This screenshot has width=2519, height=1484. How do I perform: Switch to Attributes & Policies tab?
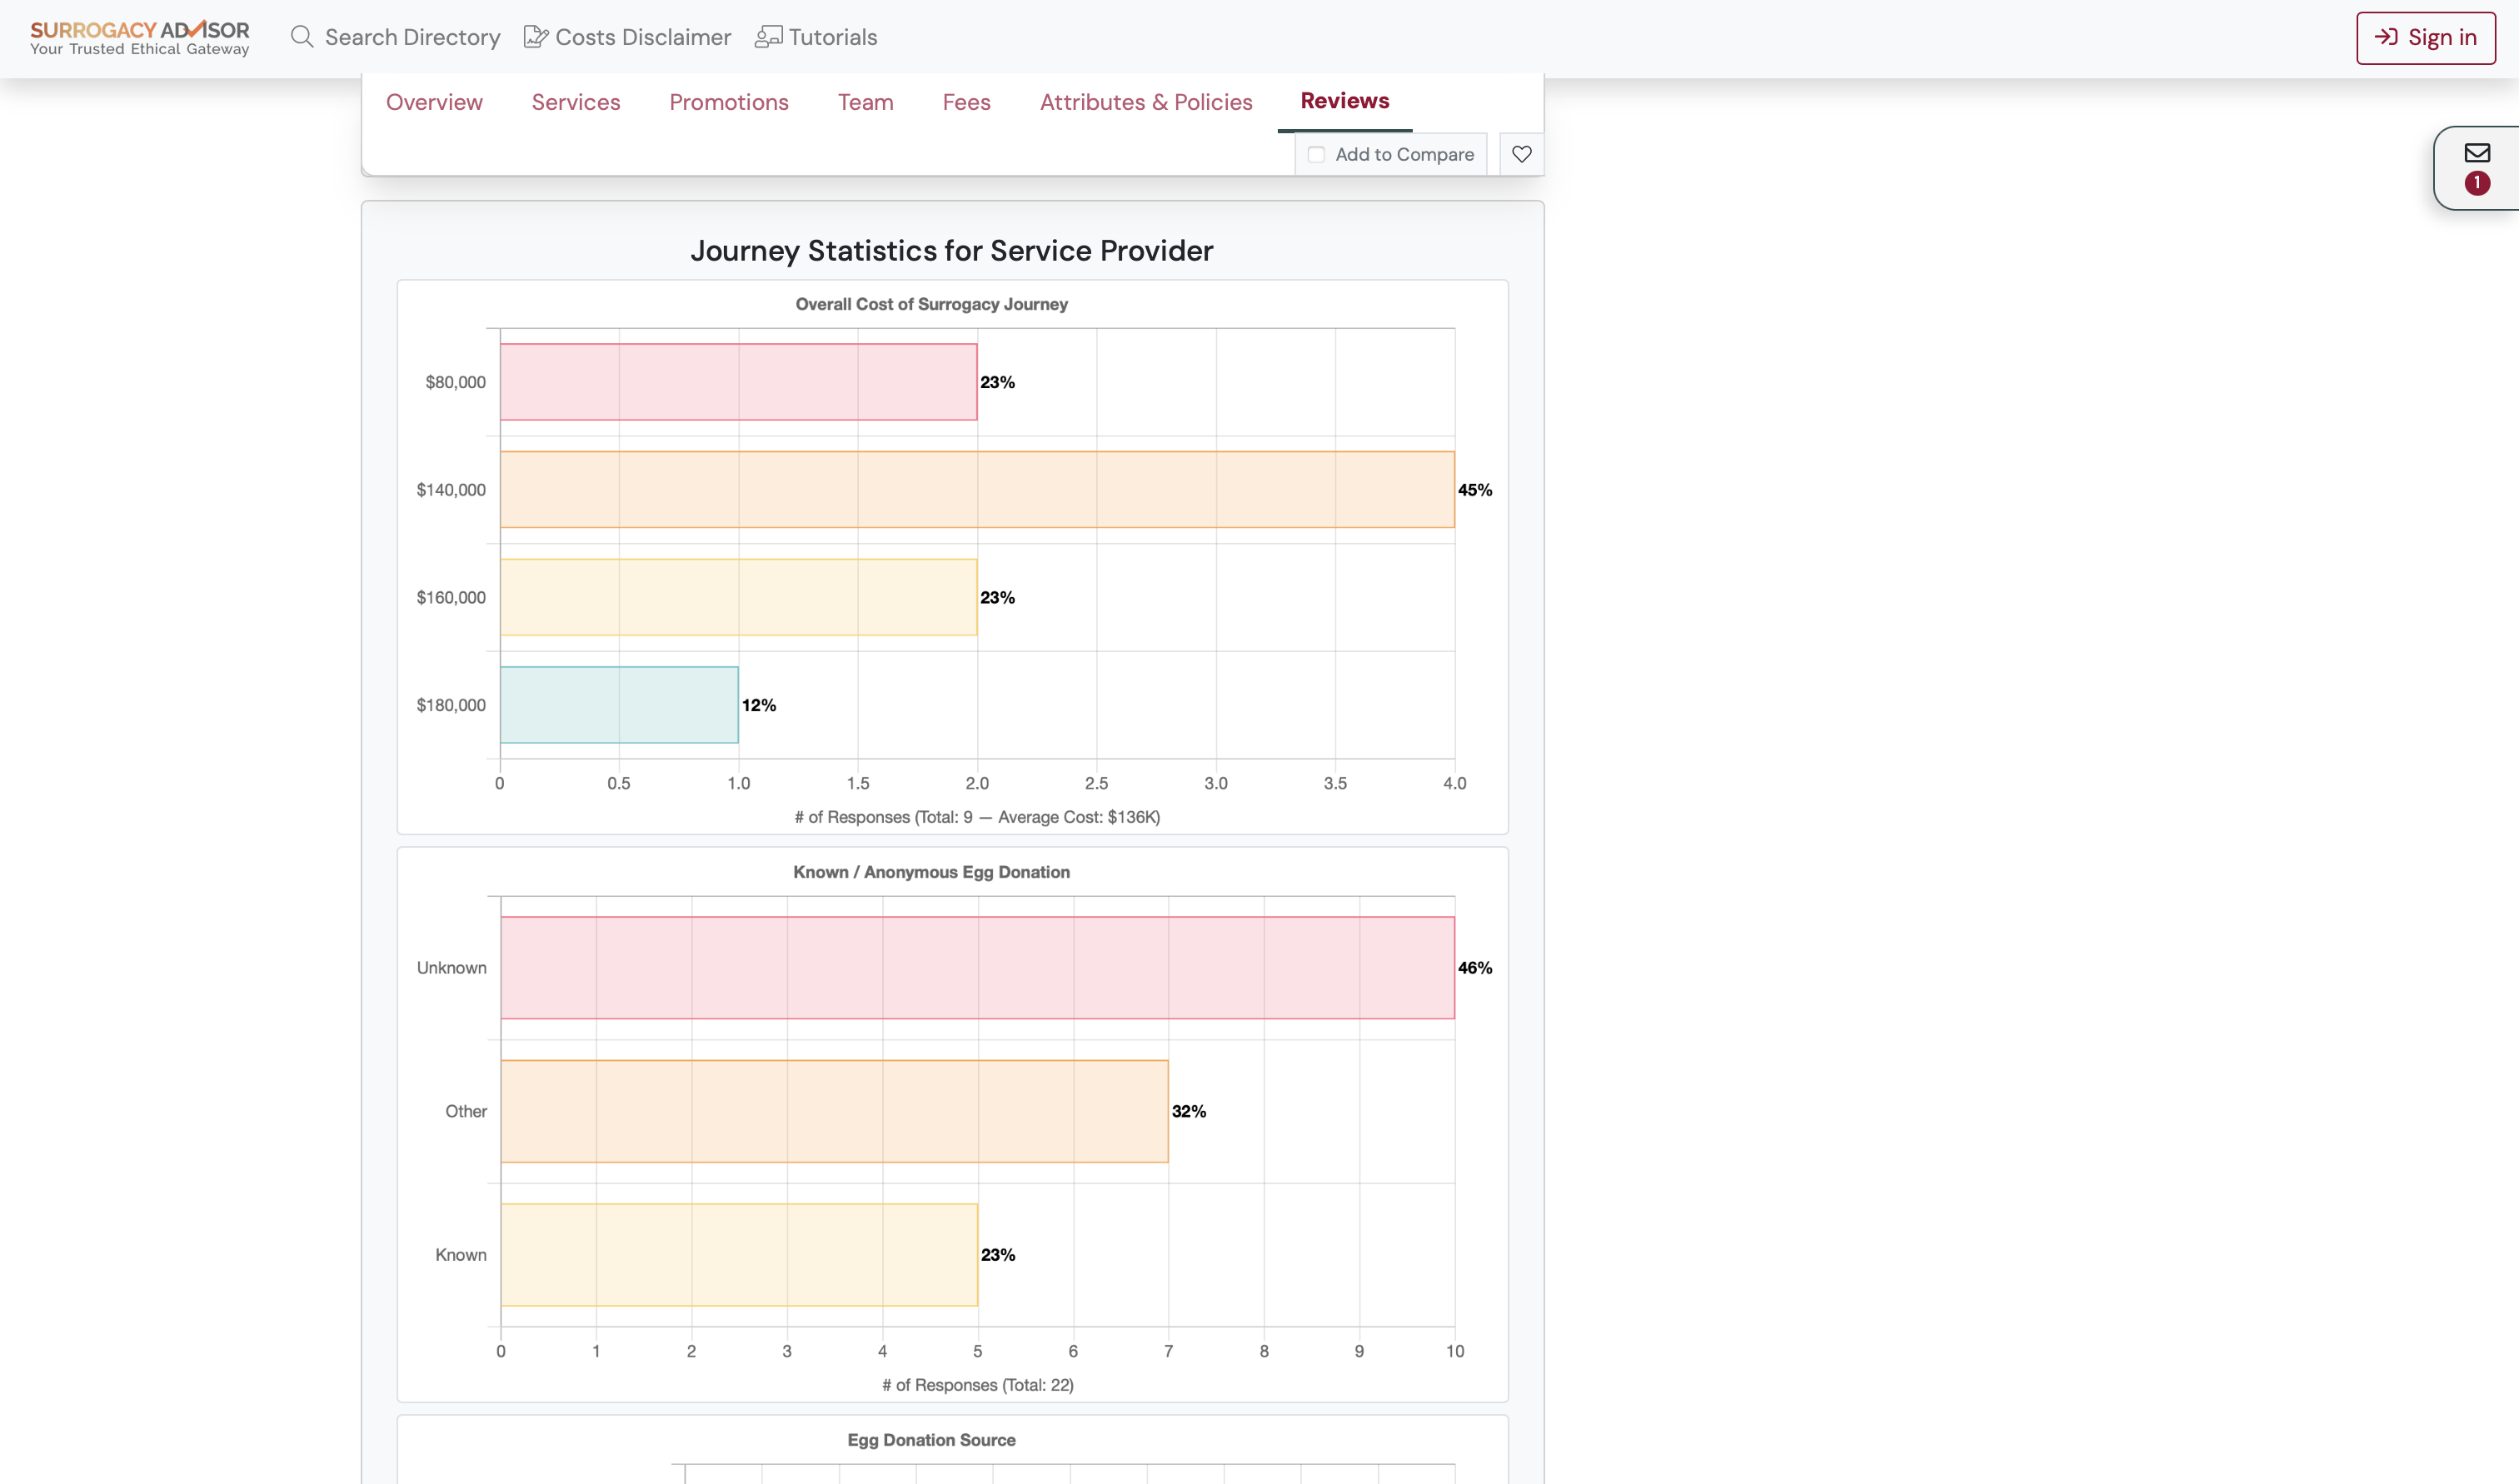1146,102
